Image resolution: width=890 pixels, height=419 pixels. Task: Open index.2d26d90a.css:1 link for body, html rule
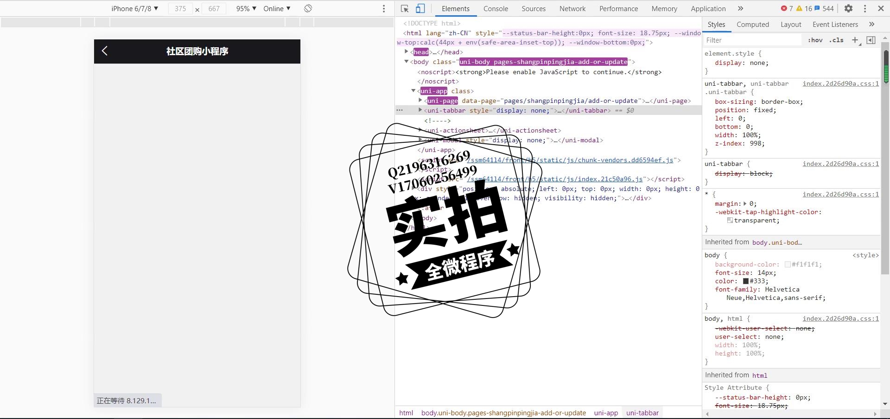(840, 318)
